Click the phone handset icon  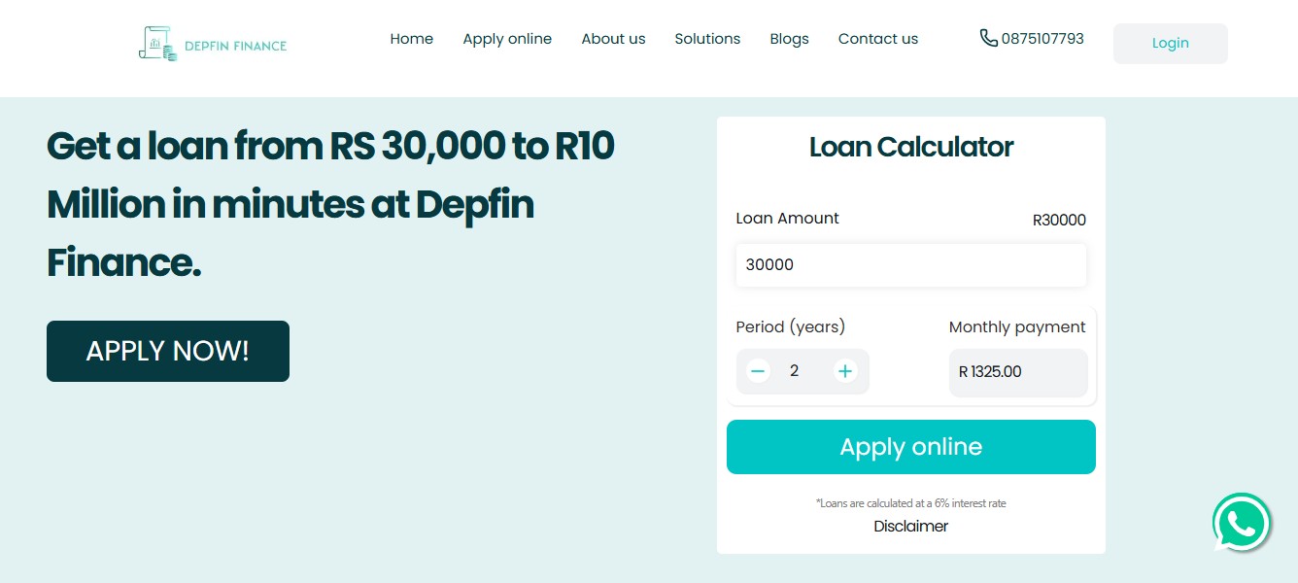pyautogui.click(x=988, y=38)
